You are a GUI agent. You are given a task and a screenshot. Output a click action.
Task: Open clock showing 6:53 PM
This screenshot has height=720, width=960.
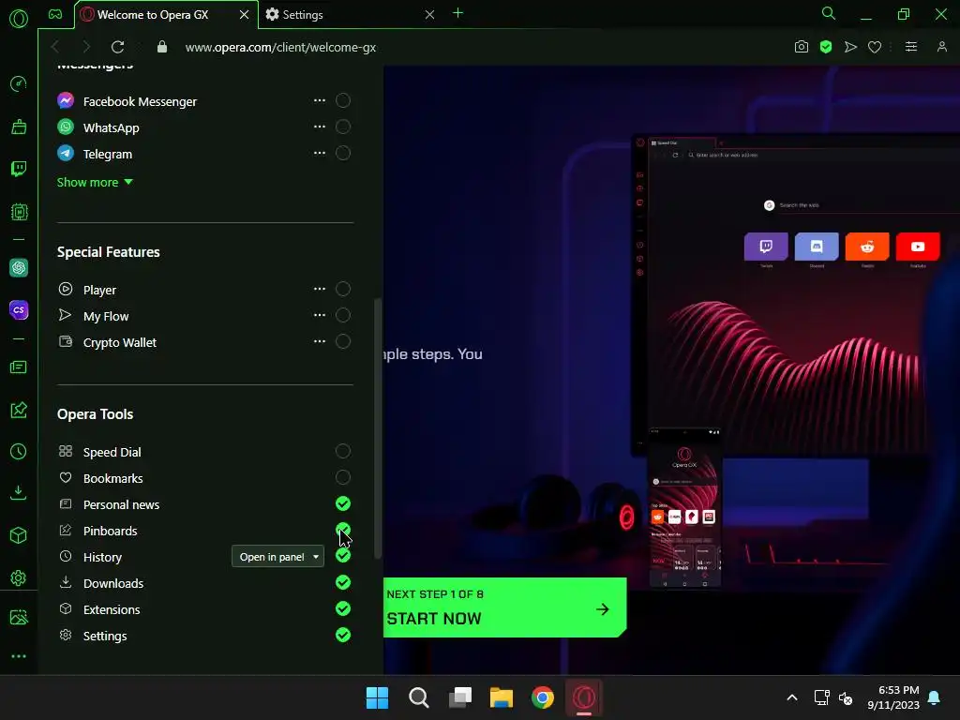coord(893,697)
